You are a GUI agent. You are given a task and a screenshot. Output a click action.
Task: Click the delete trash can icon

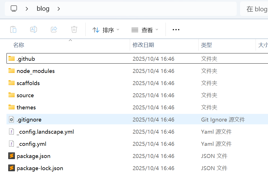74,30
